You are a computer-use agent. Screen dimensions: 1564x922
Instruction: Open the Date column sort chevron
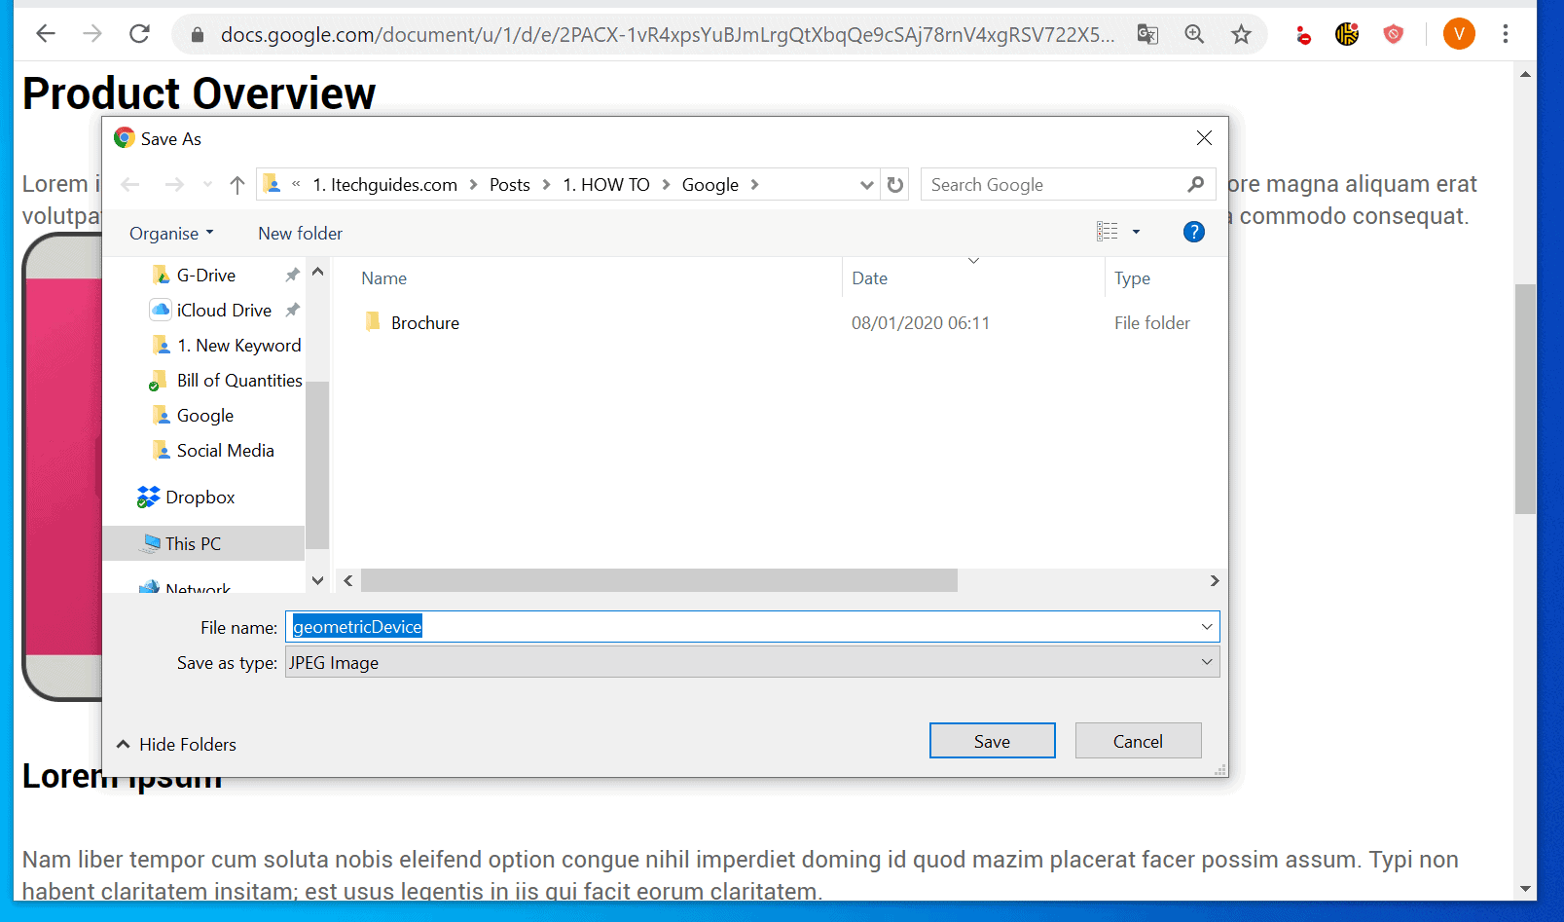(974, 261)
